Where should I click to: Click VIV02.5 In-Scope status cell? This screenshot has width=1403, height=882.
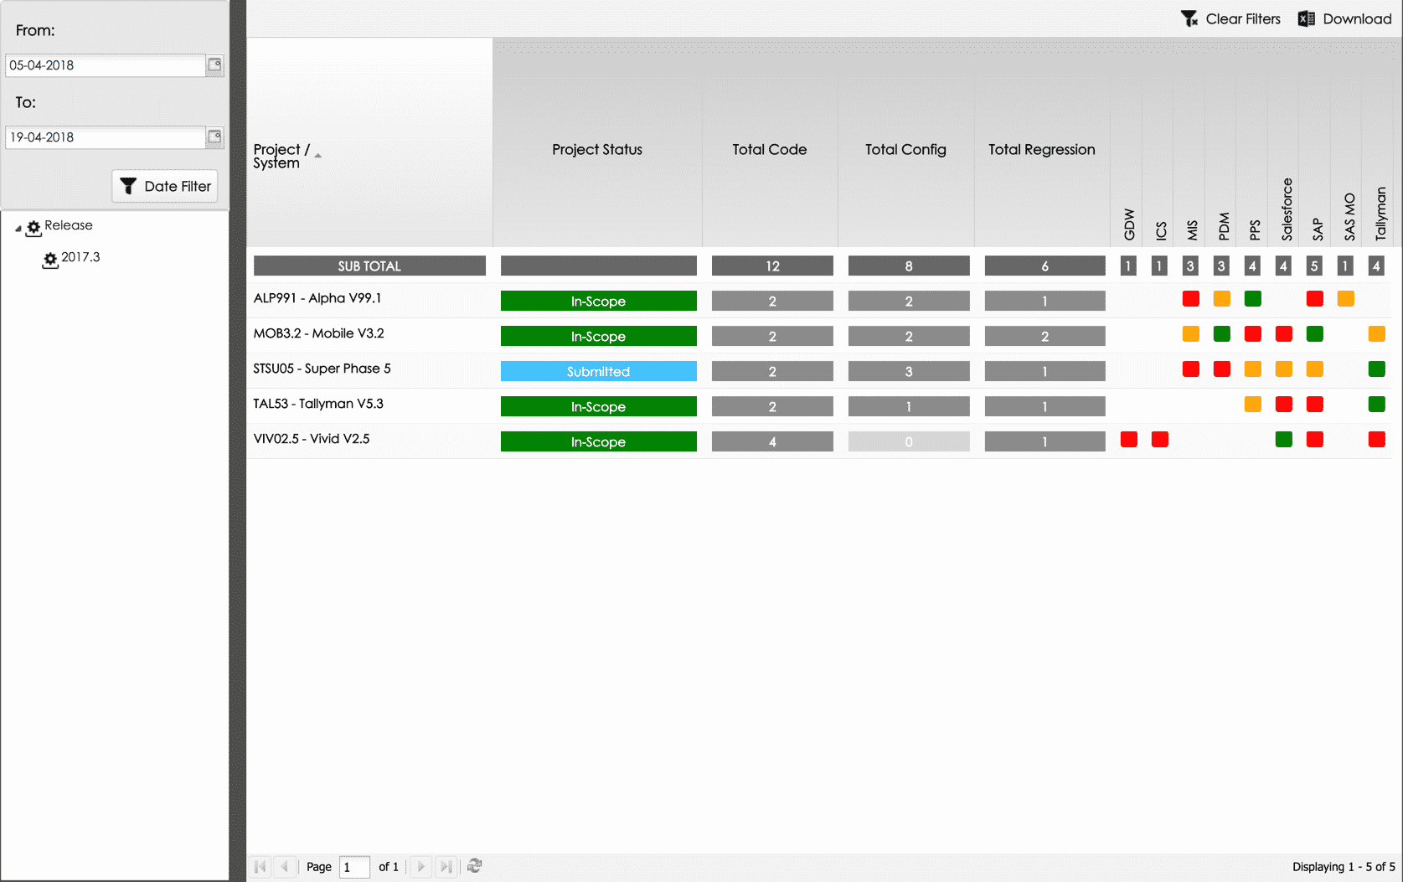[x=598, y=441]
